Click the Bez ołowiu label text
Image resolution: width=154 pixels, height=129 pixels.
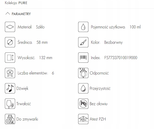[98, 104]
